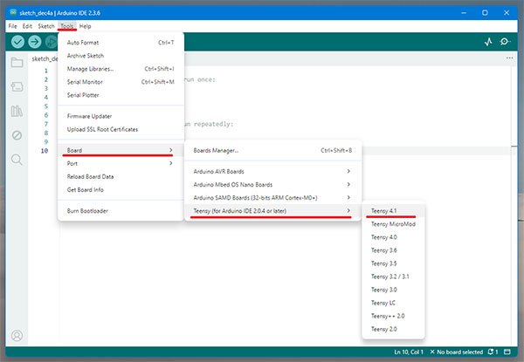
Task: Open the Debug sidebar icon
Action: point(17,135)
